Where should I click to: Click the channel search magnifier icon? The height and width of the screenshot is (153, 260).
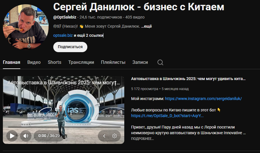pyautogui.click(x=160, y=62)
